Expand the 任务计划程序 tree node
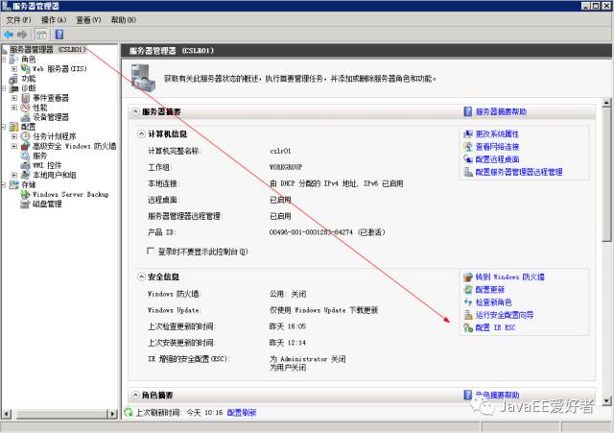The height and width of the screenshot is (433, 614). point(14,136)
